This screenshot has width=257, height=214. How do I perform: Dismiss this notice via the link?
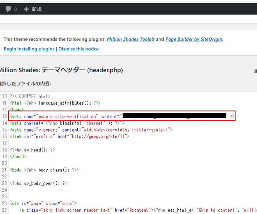79,49
